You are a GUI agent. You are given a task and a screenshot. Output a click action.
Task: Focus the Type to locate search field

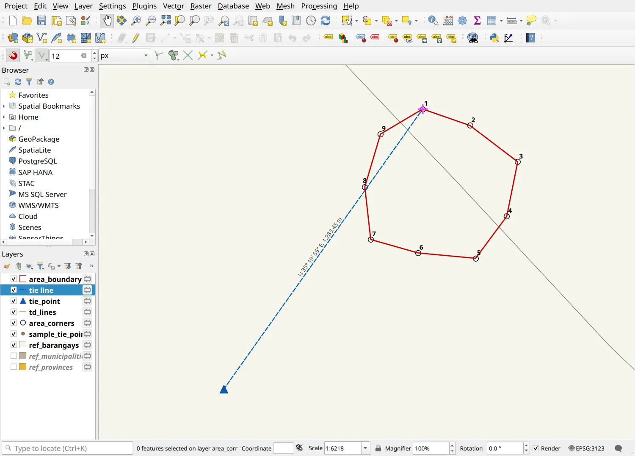(68, 448)
